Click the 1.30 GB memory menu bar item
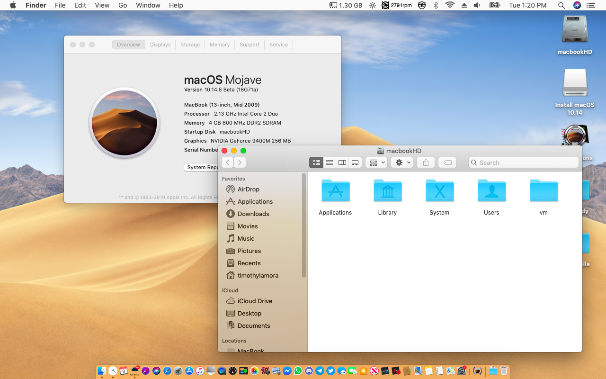 click(346, 5)
